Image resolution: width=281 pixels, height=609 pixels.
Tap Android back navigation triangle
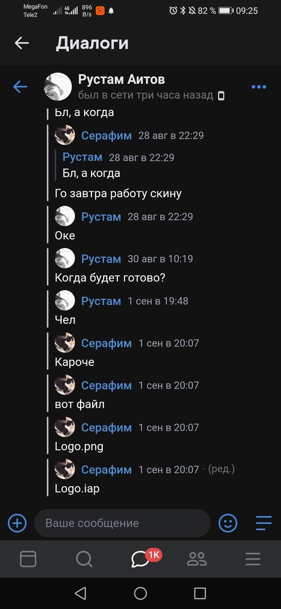80,593
